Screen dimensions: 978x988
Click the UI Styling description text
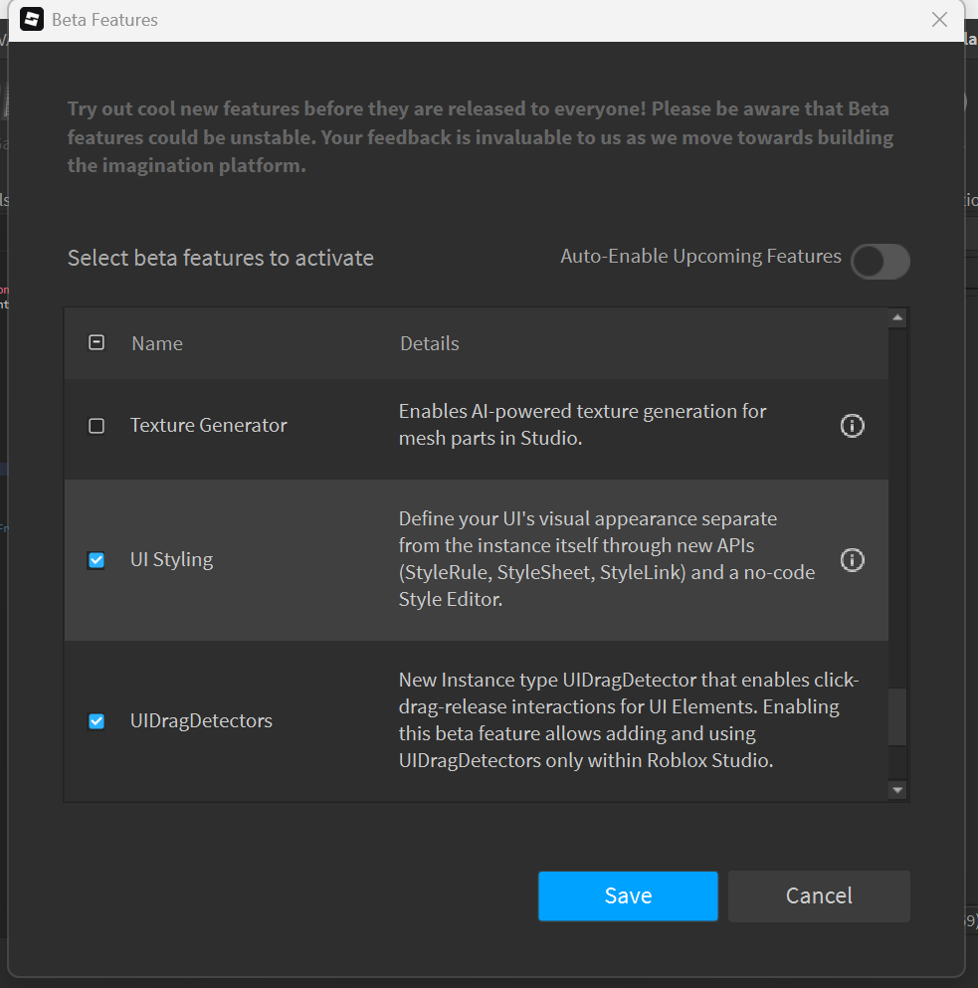(x=606, y=559)
